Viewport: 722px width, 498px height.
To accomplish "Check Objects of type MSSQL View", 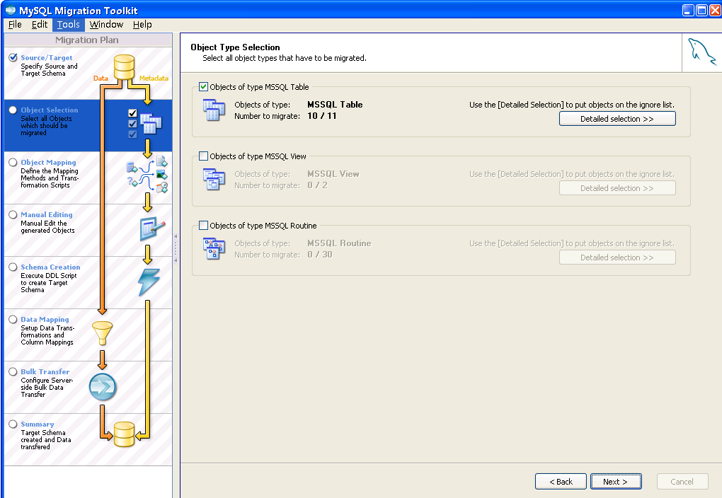I will tap(203, 156).
